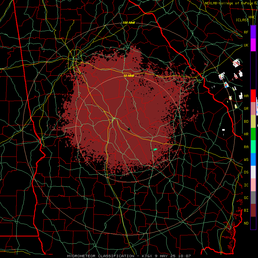258x258 pixels.
Task: Click the HA red legend swatch
Action: (253, 96)
